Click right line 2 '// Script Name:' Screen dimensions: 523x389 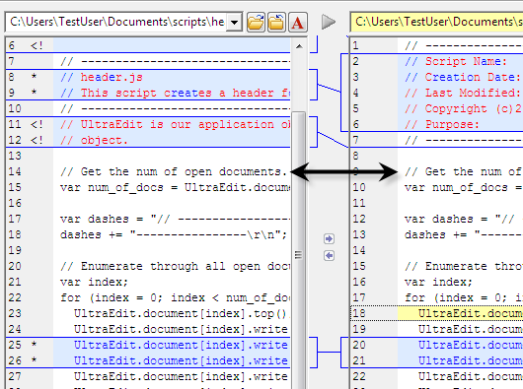(456, 61)
